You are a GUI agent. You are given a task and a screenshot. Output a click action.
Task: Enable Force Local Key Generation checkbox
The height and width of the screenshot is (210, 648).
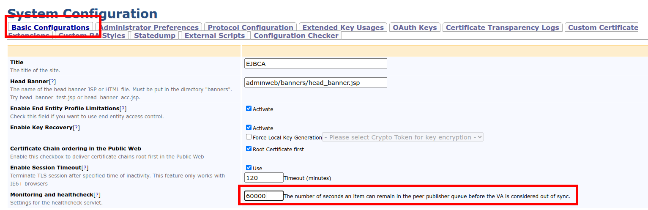click(249, 137)
